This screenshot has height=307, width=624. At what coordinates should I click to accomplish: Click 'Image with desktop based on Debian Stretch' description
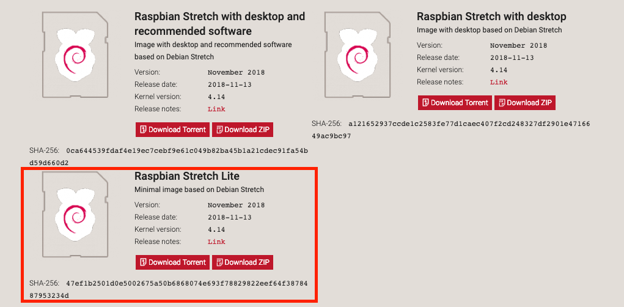pyautogui.click(x=489, y=30)
